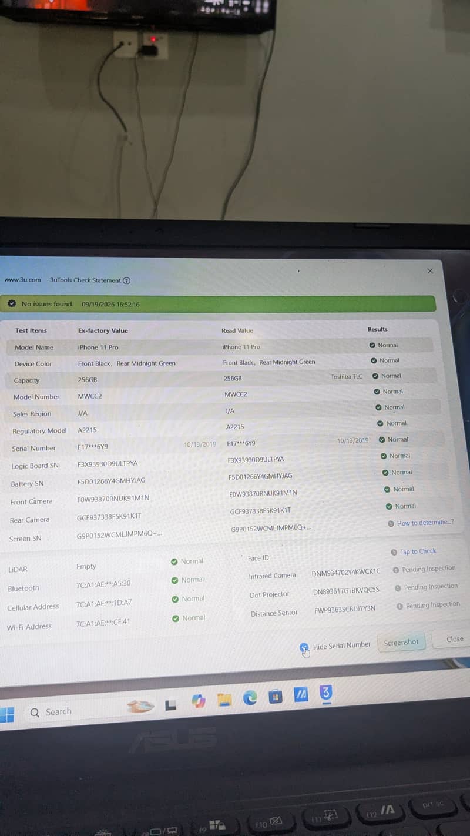Select ex-factory regulatory model A2215

coord(87,430)
